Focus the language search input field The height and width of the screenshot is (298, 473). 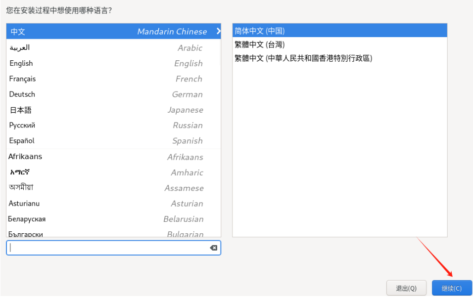(x=109, y=248)
